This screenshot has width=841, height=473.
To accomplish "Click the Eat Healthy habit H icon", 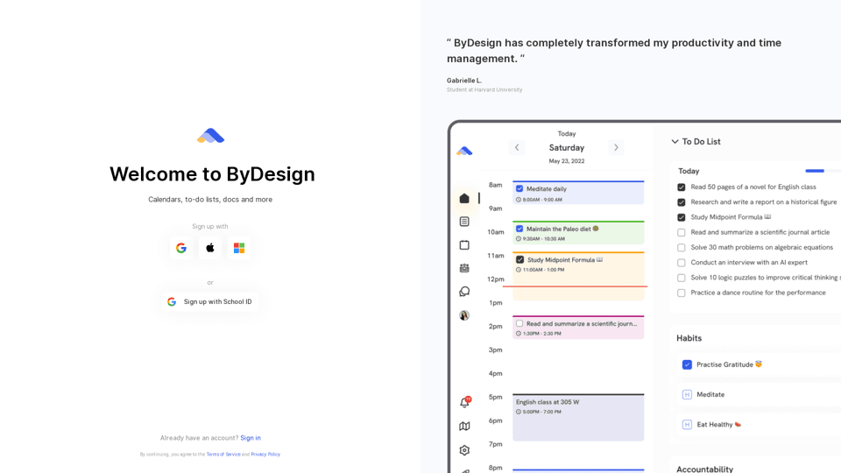I will pyautogui.click(x=687, y=425).
